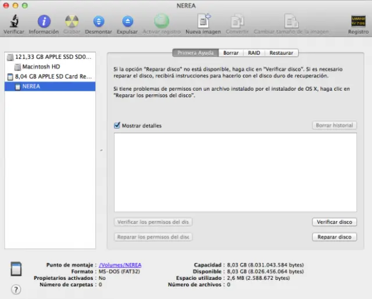Open the /Volumes/NEREA mount point link

coord(120,265)
